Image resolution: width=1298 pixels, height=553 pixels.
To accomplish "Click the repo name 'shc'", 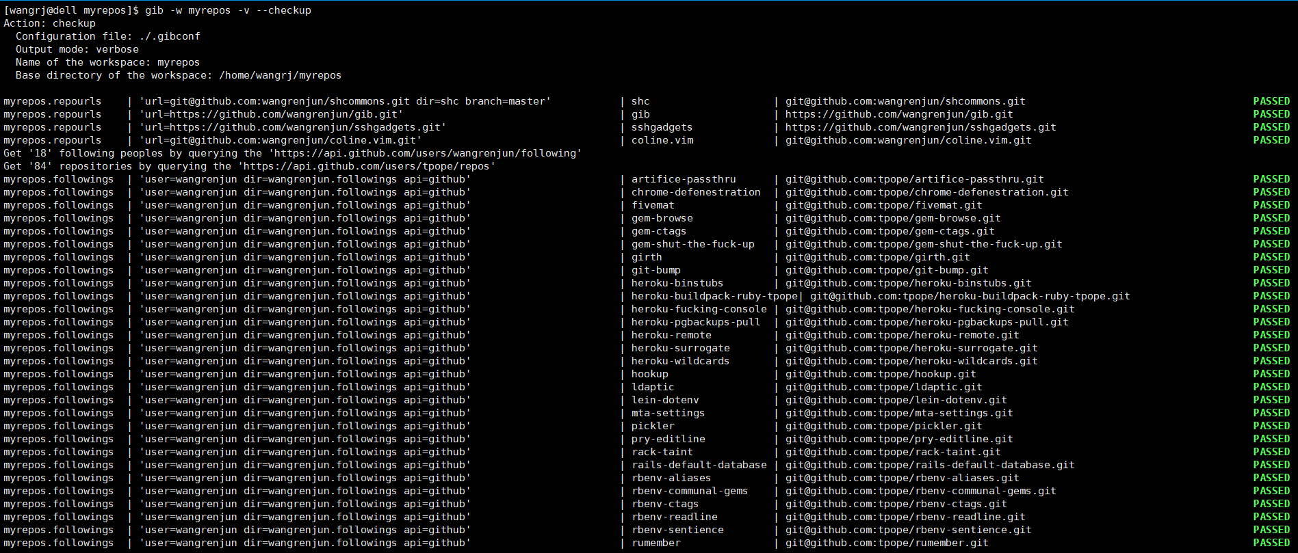I will (x=640, y=101).
